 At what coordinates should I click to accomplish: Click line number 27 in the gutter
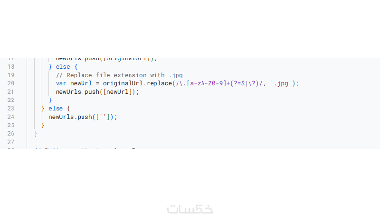click(x=10, y=142)
